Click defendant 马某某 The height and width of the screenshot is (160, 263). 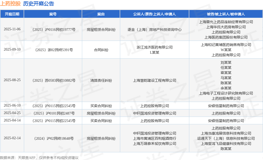pyautogui.click(x=226, y=78)
